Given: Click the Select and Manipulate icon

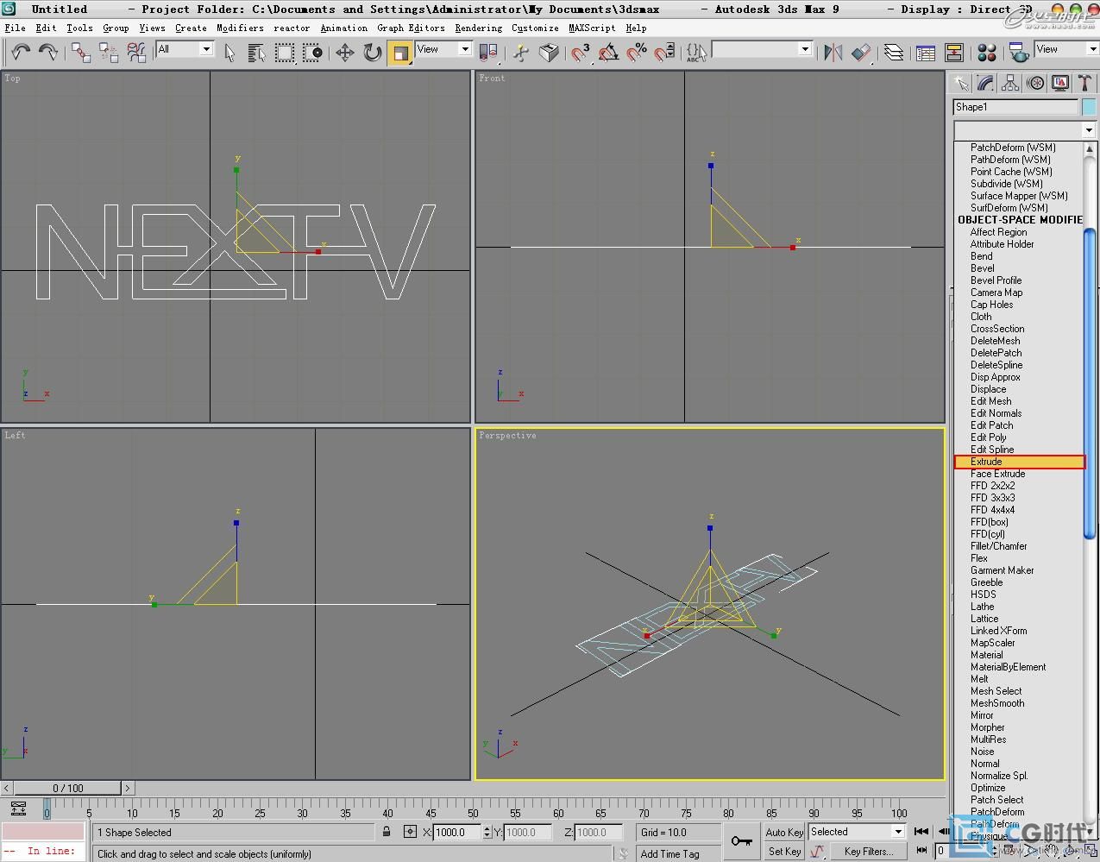Looking at the screenshot, I should point(520,53).
